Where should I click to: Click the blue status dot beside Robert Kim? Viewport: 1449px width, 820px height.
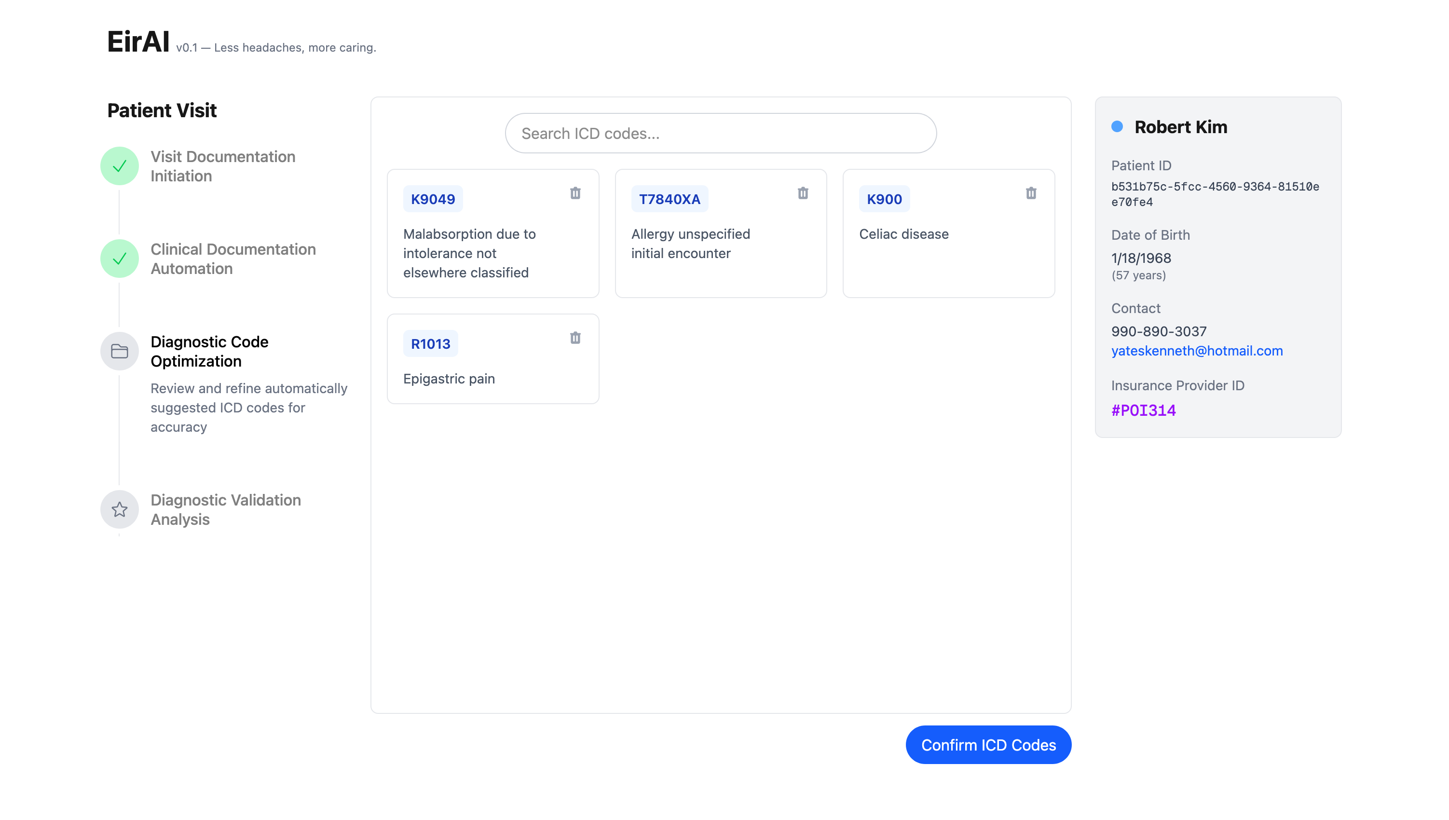[1117, 127]
